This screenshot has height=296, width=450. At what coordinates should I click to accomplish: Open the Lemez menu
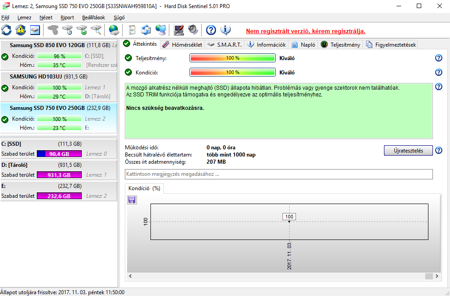24,17
